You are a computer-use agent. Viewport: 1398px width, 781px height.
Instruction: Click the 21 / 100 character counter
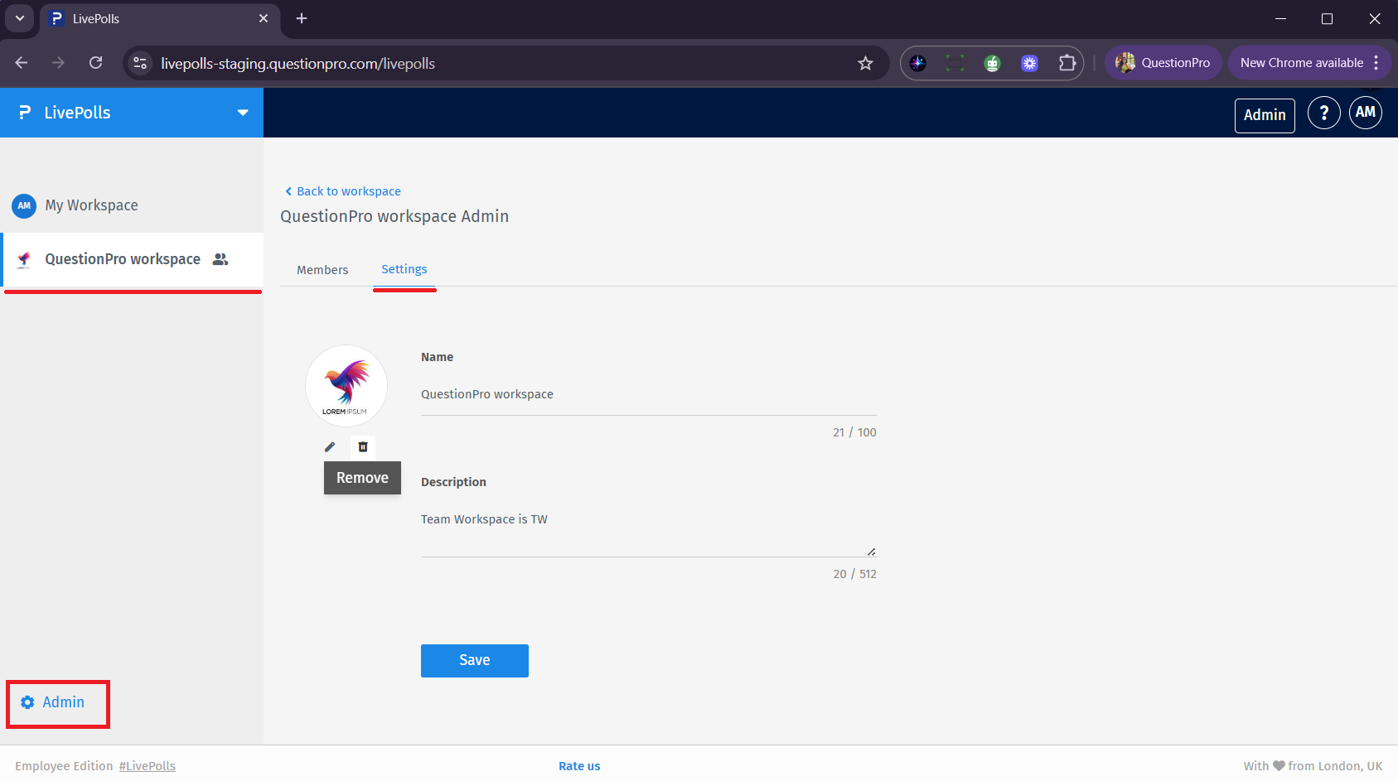[854, 432]
